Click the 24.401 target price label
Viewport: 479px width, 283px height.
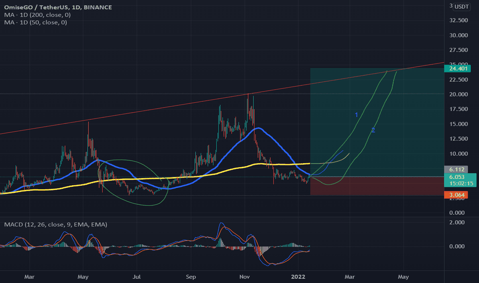[457, 68]
